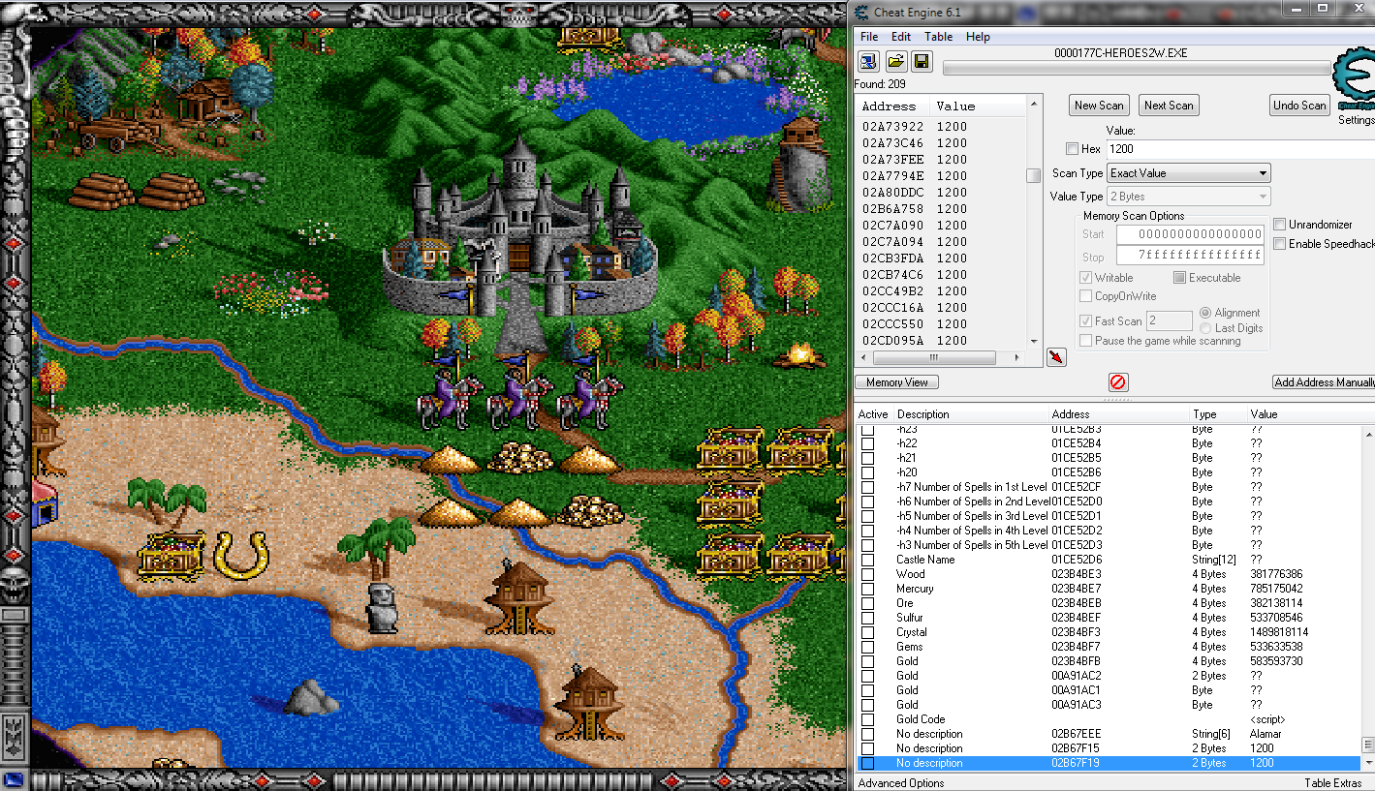
Task: Click the golden horseshoe on the beach
Action: pos(239,555)
